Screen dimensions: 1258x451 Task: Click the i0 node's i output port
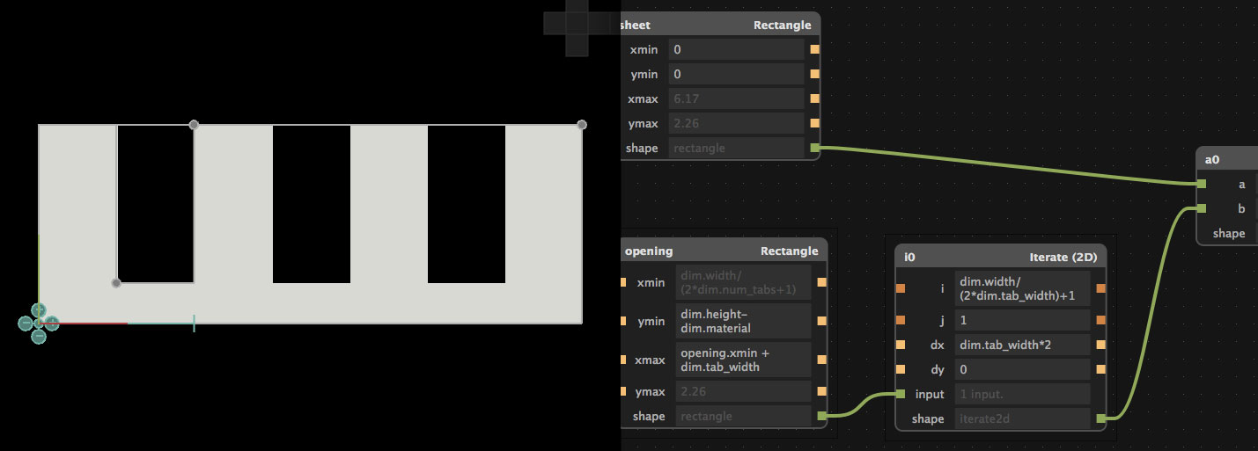[x=1101, y=288]
